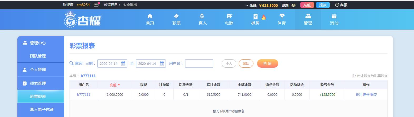The width and height of the screenshot is (414, 117).
Task: Click the 活跃天数 column header
Action: (186, 85)
